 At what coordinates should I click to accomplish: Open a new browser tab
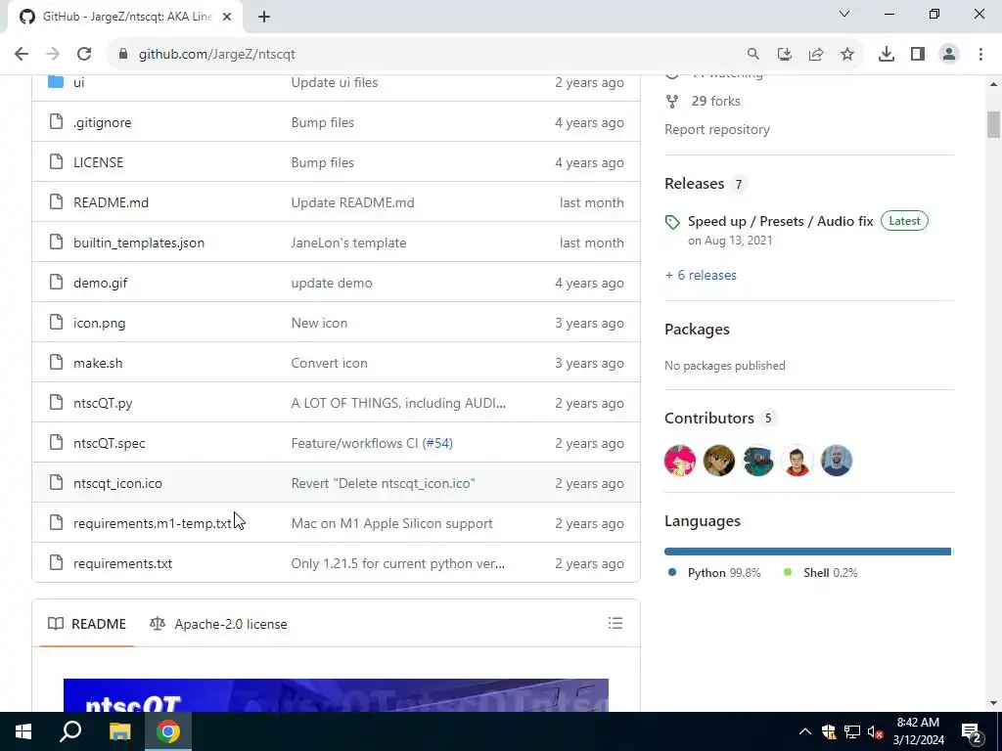pyautogui.click(x=264, y=17)
